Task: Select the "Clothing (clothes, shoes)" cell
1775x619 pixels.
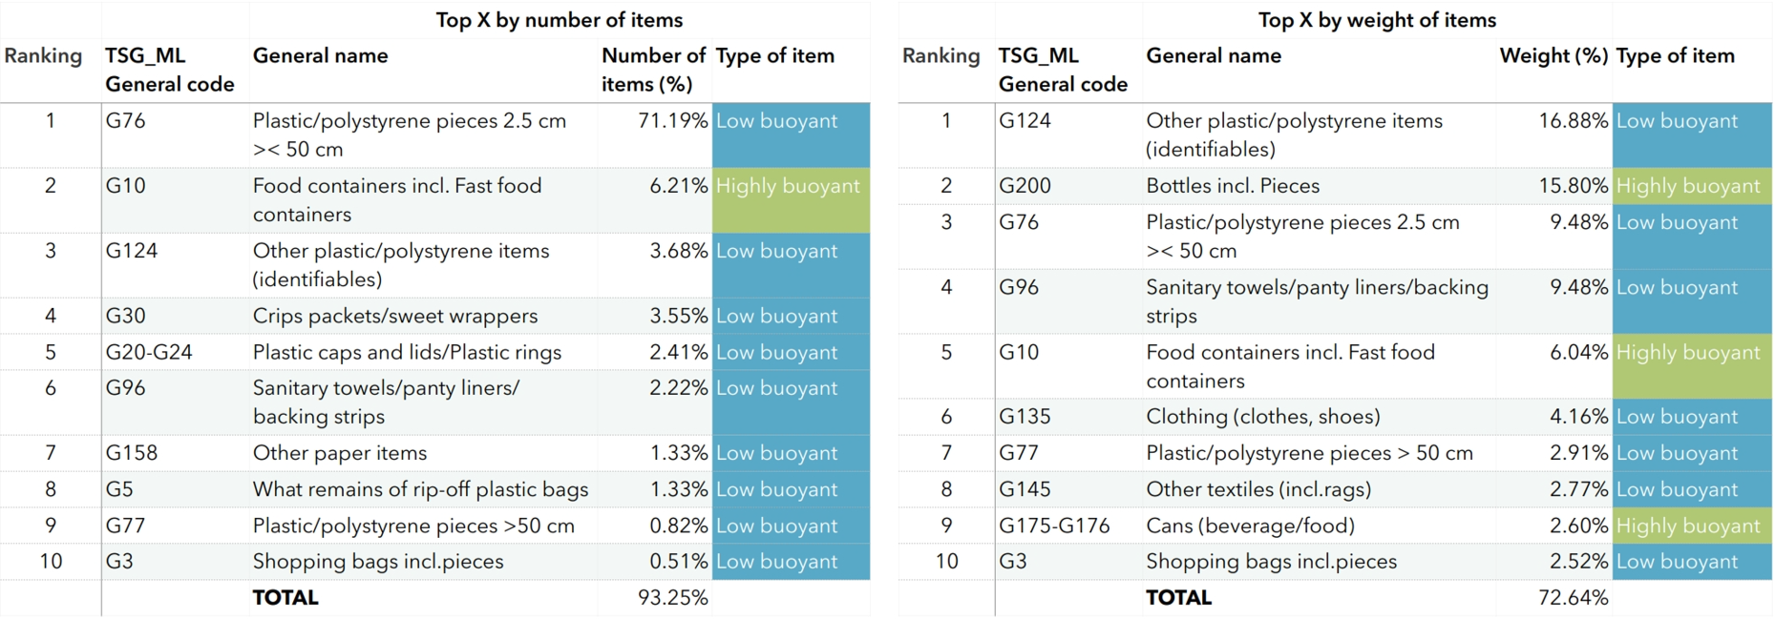Action: (x=1262, y=417)
